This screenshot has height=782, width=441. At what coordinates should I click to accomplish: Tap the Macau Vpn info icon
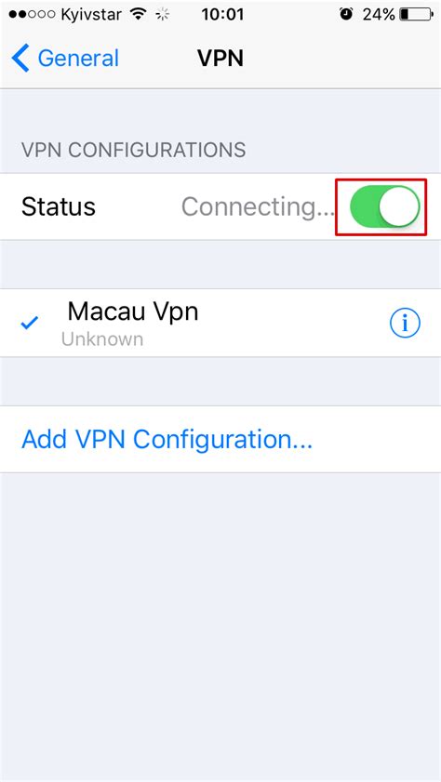click(405, 324)
